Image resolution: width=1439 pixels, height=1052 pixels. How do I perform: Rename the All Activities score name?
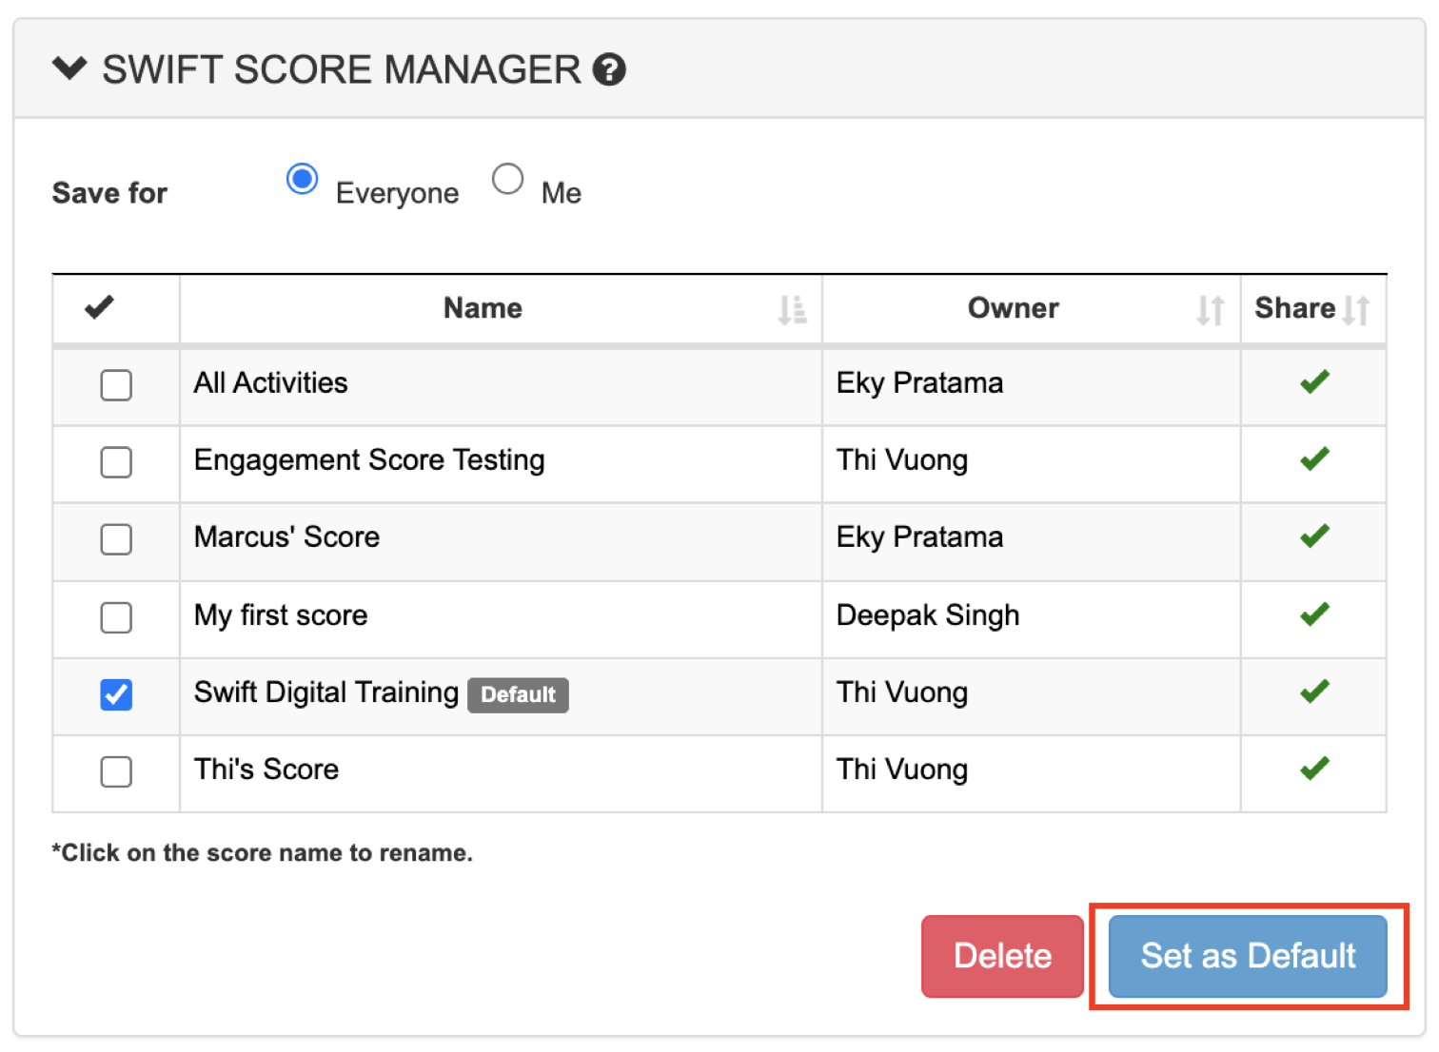271,382
